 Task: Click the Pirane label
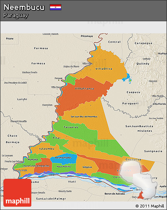pos(10,39)
